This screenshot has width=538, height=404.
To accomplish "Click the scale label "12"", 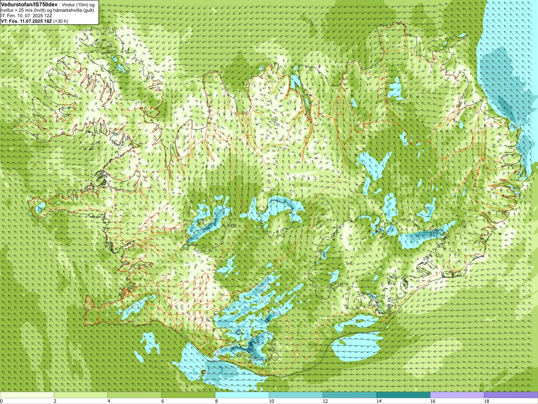I will [325, 401].
